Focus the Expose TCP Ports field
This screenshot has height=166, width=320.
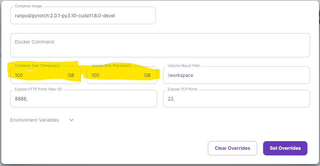[x=237, y=99]
